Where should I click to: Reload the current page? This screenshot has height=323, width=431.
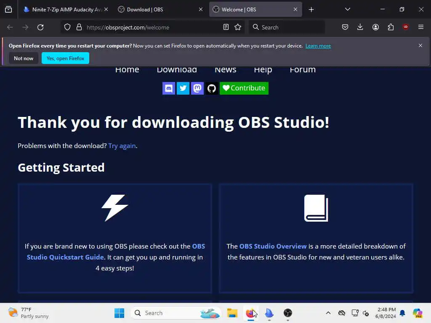[x=40, y=27]
